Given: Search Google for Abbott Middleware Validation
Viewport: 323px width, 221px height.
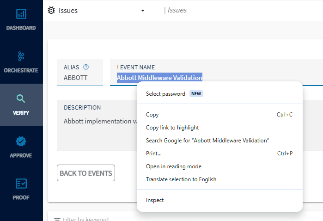Looking at the screenshot, I should [219, 141].
